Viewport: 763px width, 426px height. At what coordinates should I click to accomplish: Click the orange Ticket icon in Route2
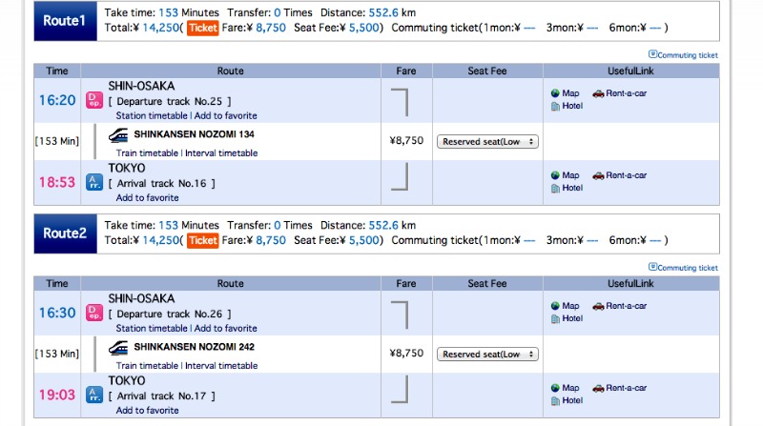coord(202,240)
